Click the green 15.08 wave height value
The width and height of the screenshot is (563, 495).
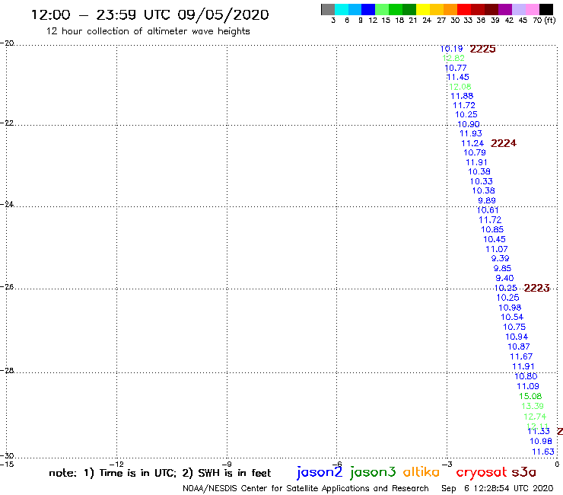pos(530,396)
